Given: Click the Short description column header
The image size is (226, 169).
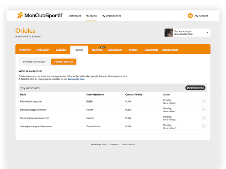Looking at the screenshot, I should [x=95, y=94].
